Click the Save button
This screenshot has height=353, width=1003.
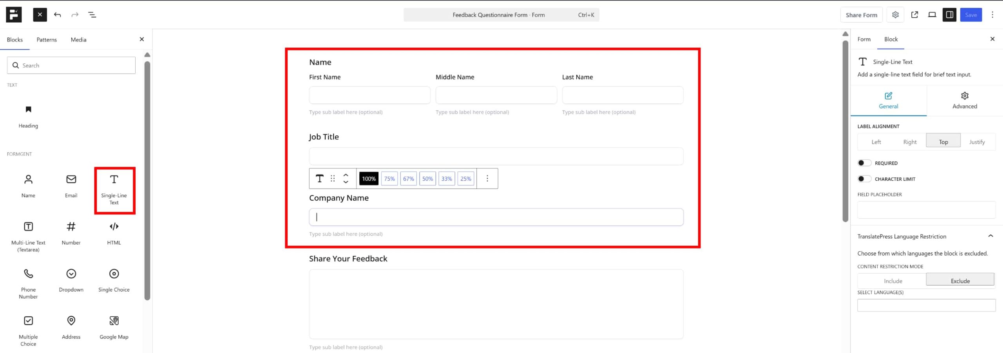click(x=971, y=15)
